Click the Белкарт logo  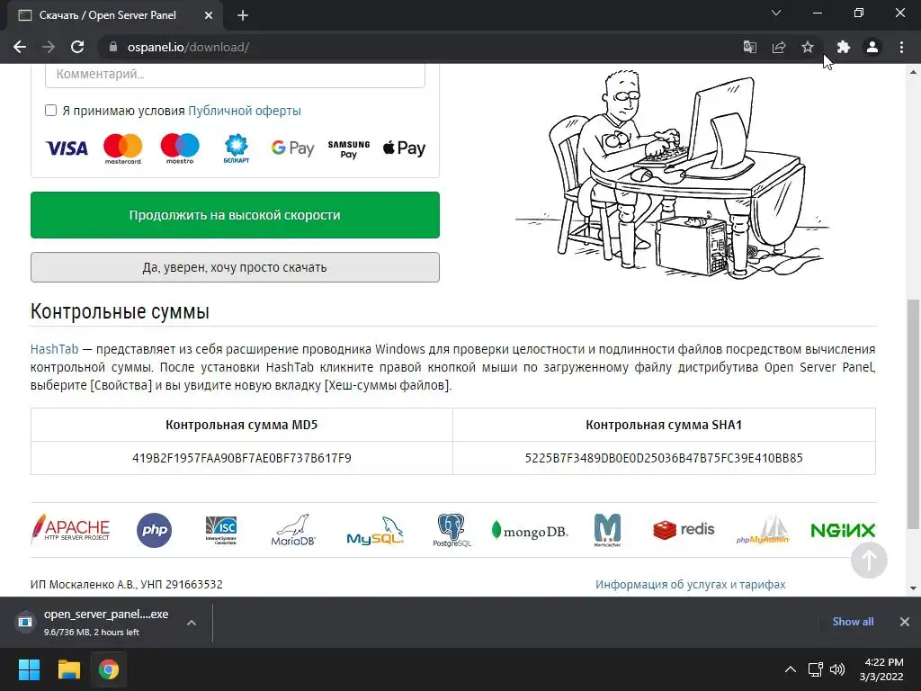click(237, 148)
